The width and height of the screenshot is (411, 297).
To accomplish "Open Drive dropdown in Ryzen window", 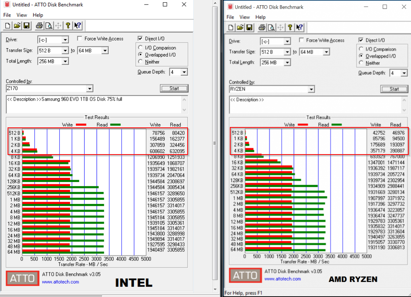I will (x=287, y=41).
